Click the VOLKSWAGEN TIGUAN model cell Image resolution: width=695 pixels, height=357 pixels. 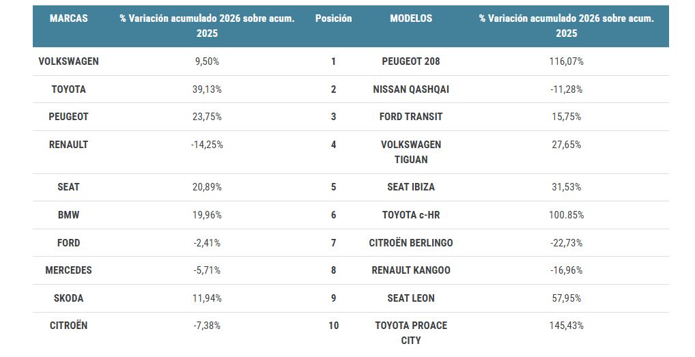click(x=411, y=152)
